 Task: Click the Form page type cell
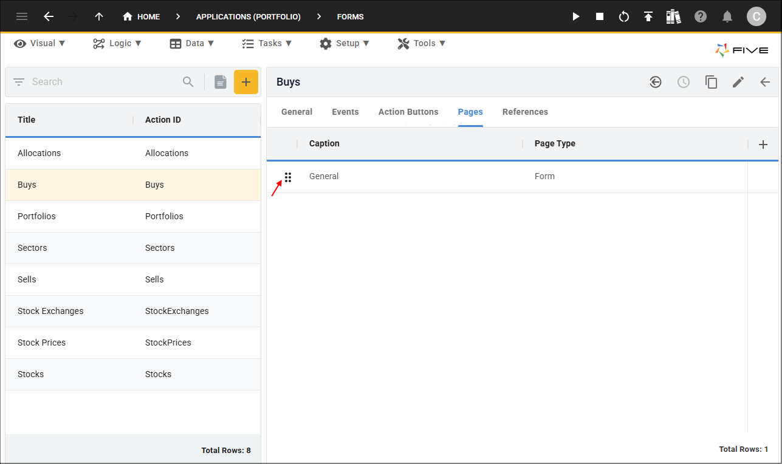[x=544, y=176]
